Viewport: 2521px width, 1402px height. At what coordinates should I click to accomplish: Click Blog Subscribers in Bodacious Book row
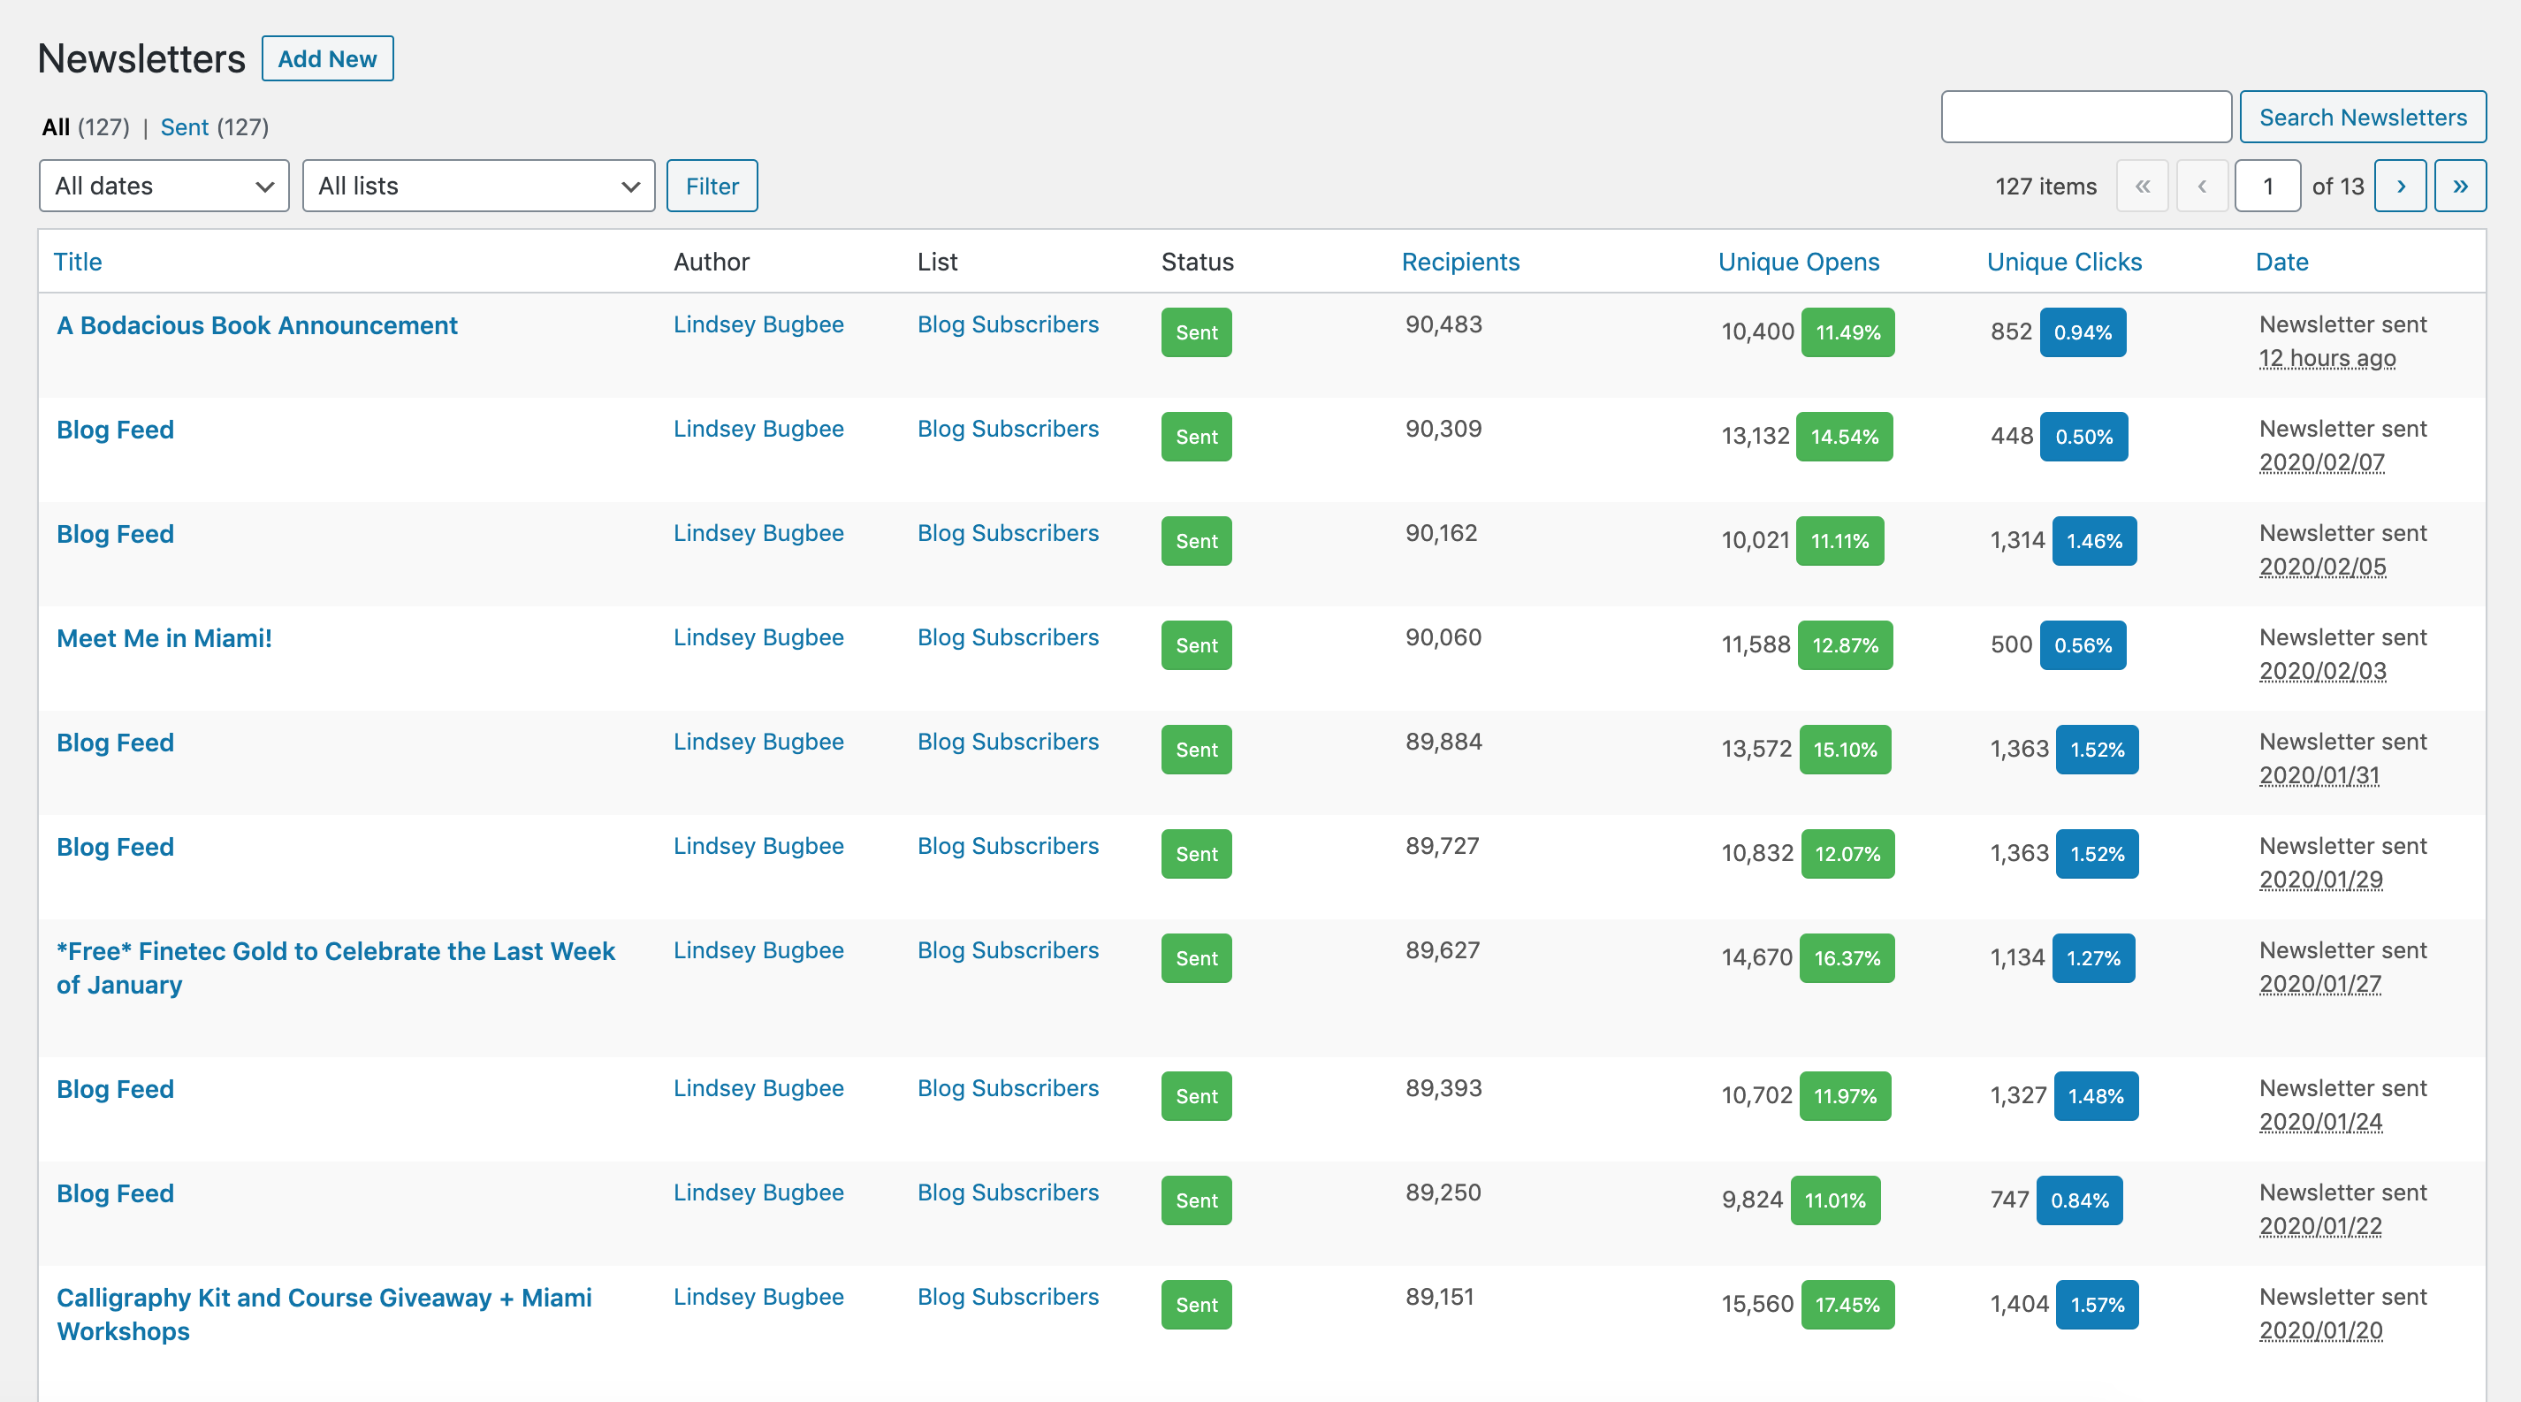1008,324
